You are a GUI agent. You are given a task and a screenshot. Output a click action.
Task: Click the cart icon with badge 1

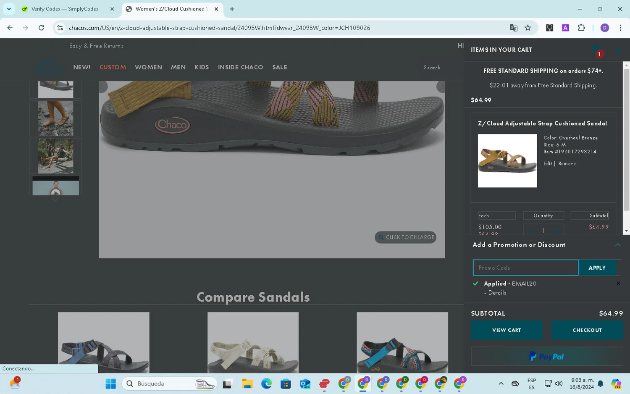pos(596,51)
